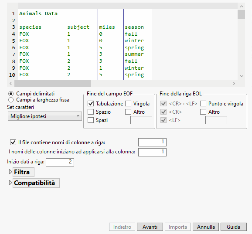This screenshot has height=234, width=252.
Task: Select the Campi a larghezza fissa option
Action: [11, 100]
